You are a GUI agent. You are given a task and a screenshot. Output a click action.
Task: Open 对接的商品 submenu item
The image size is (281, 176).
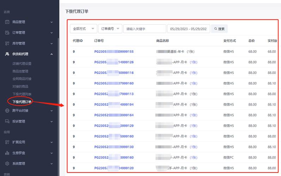point(20,86)
